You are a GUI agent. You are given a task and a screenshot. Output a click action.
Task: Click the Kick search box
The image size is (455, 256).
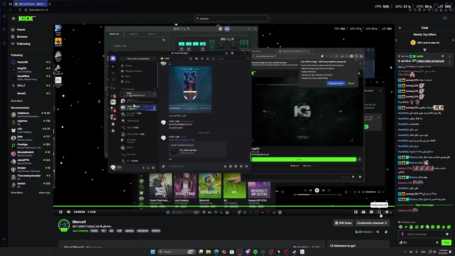(231, 18)
